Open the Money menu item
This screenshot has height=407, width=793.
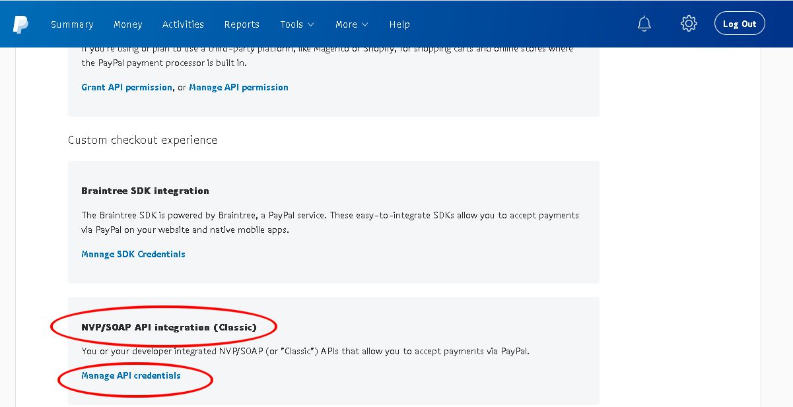[x=127, y=24]
